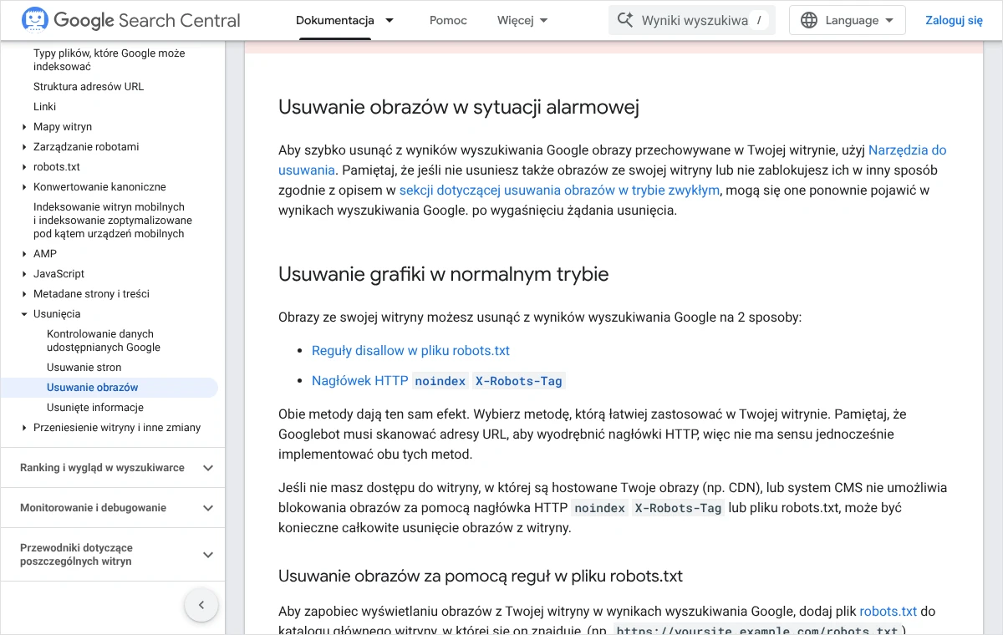The image size is (1003, 635).
Task: Expand Przeniesienie witryny i inne zmiany
Action: 24,428
